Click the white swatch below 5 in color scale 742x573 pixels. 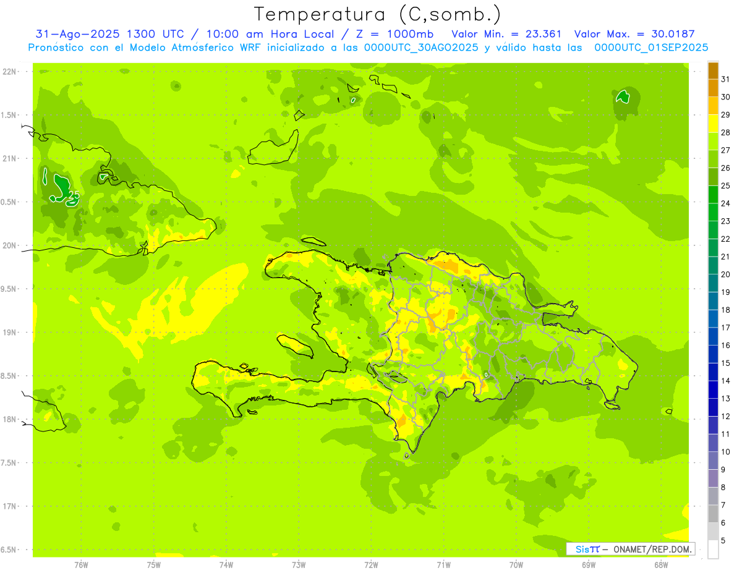[x=713, y=550]
